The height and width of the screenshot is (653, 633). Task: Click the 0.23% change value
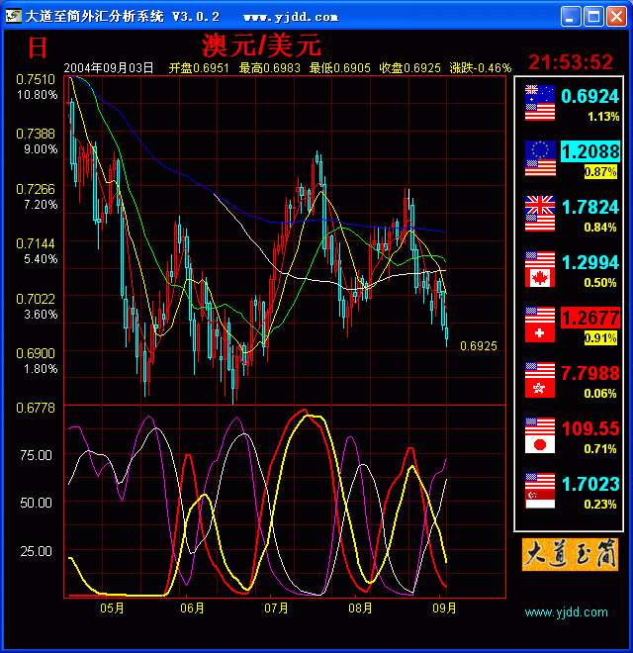tap(600, 505)
